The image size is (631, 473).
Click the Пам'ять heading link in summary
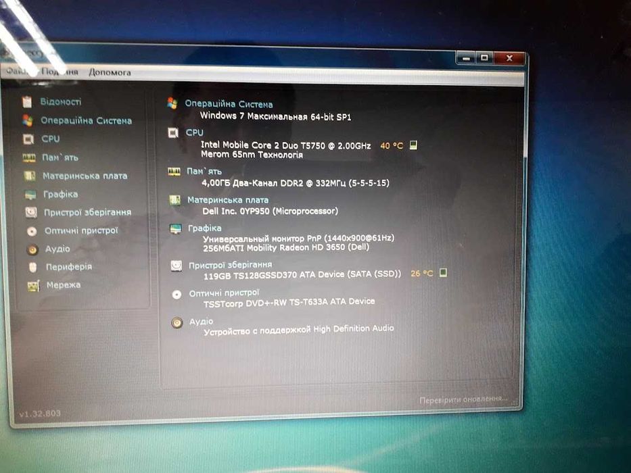coord(204,172)
